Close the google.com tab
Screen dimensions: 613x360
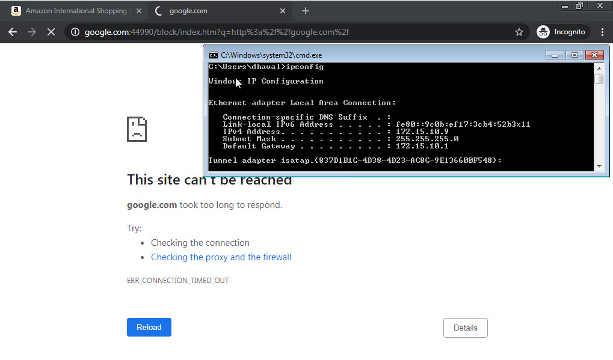click(283, 11)
